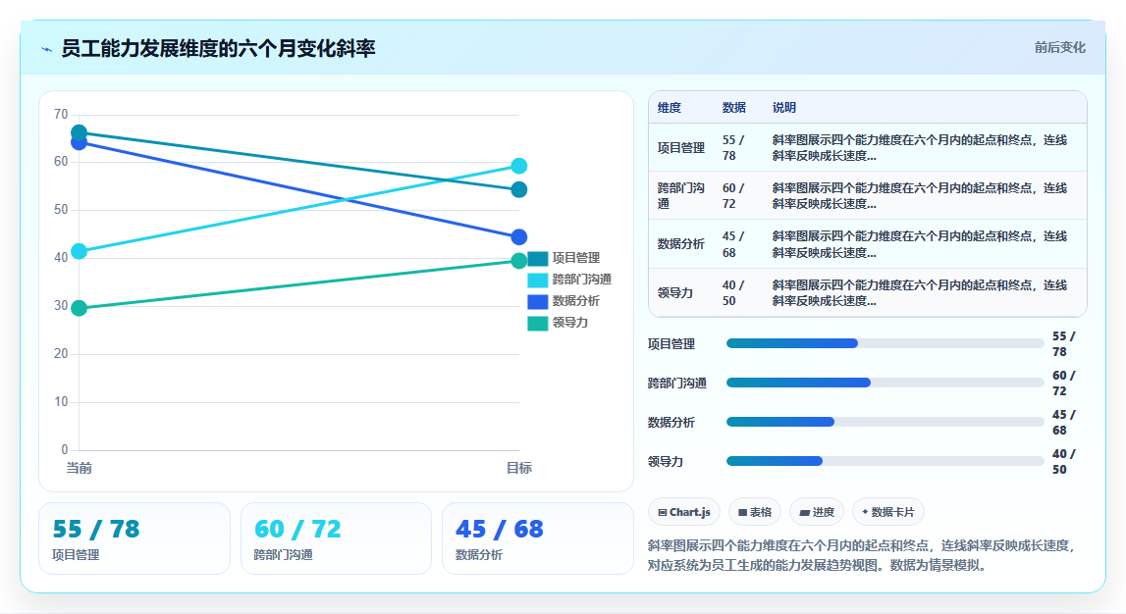
Task: Click the lightning icon beside the title
Action: 47,49
